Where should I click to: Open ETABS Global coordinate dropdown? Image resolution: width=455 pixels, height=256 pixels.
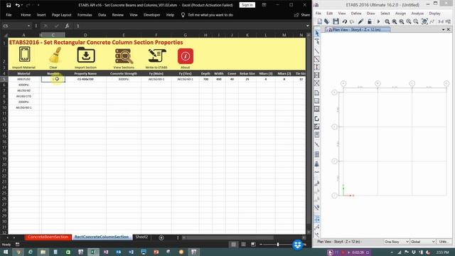[x=423, y=242]
